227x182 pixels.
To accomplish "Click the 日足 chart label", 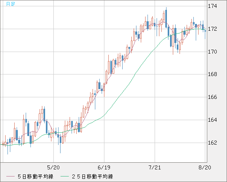I will click(x=11, y=4).
